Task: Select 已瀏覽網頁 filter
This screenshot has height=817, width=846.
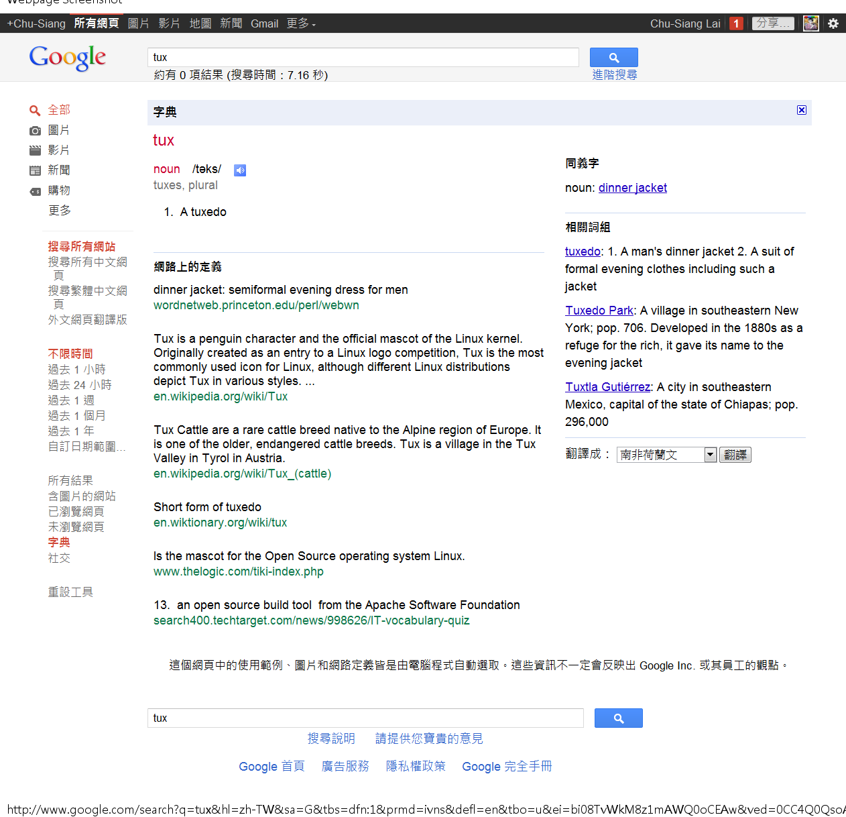Action: (76, 511)
